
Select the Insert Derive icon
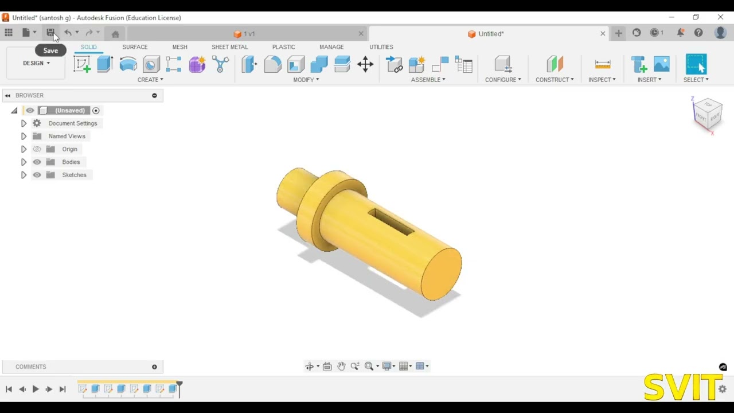(638, 64)
